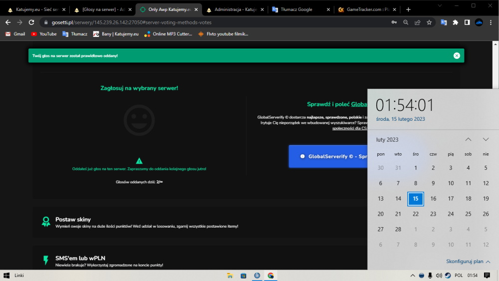Screen dimensions: 499x281
Task: Switch to the GameTracker.com tab
Action: coord(367,9)
